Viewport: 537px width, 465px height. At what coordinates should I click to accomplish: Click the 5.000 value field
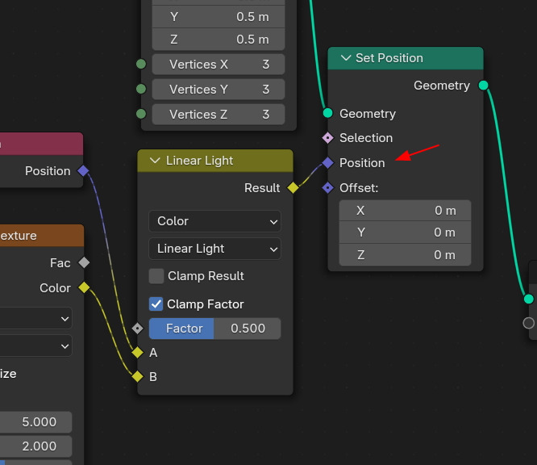[36, 422]
